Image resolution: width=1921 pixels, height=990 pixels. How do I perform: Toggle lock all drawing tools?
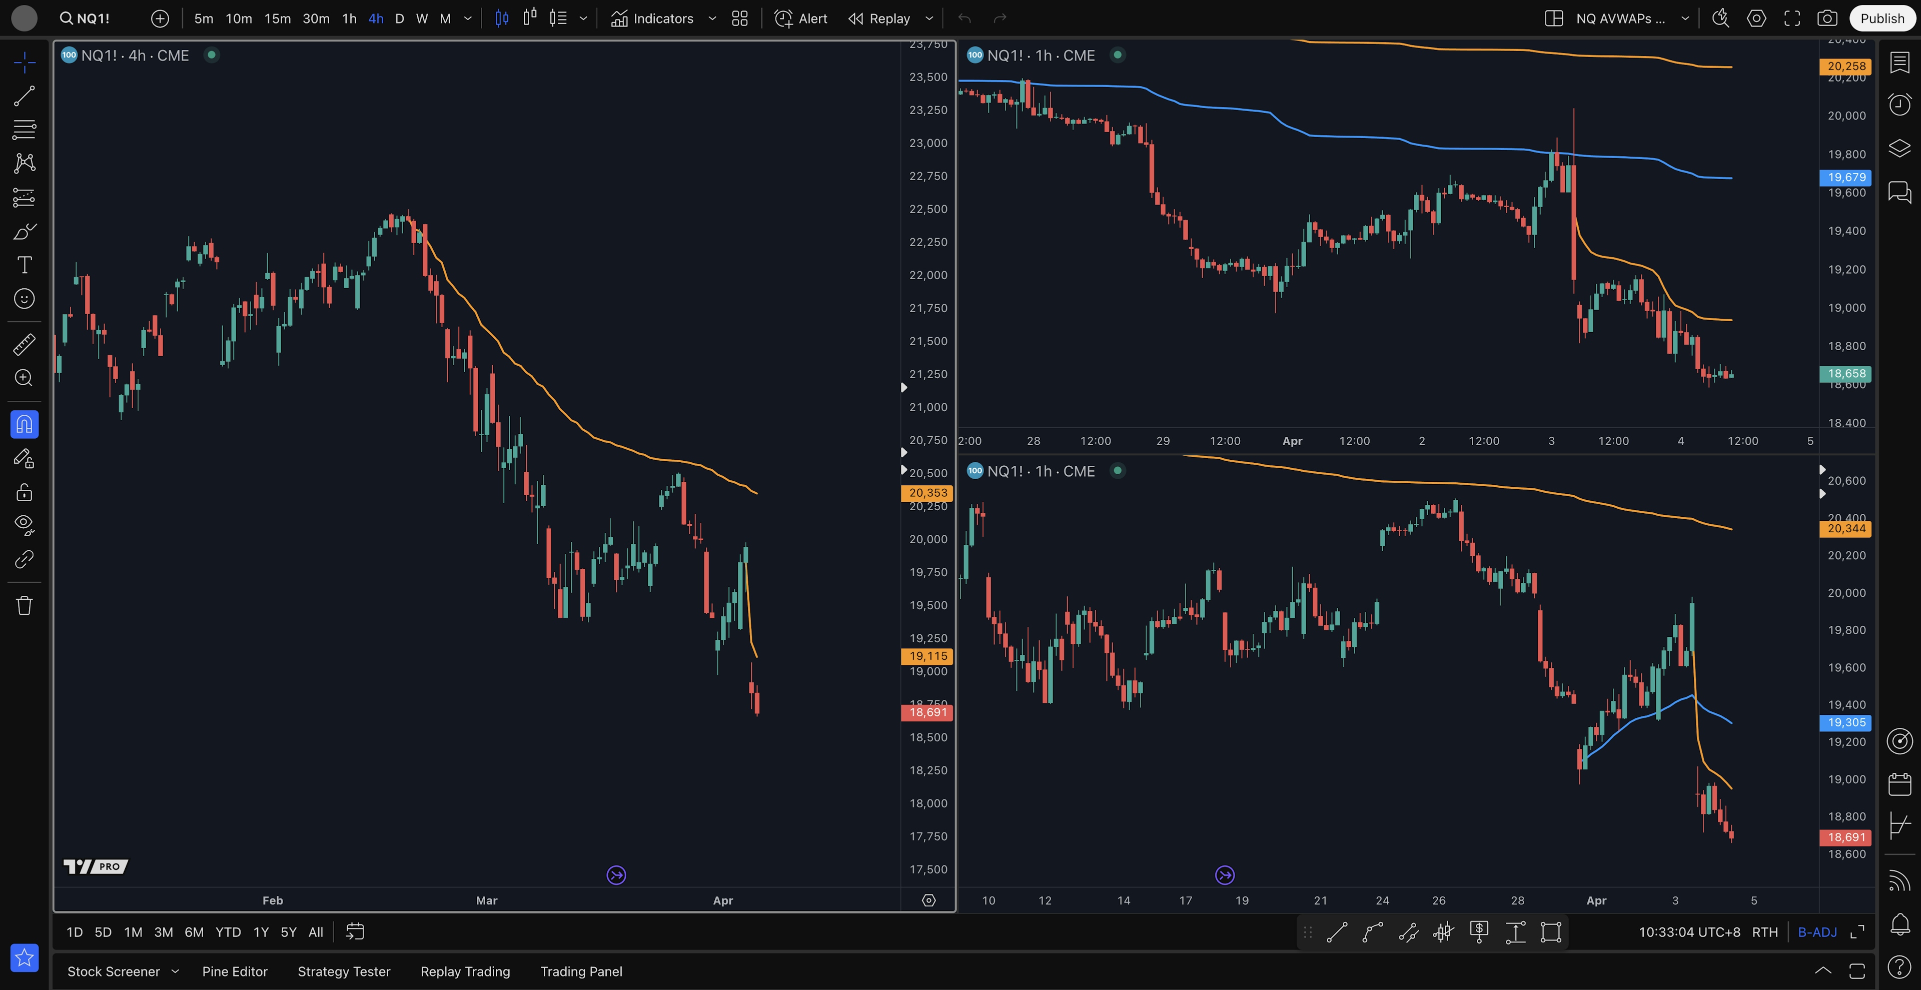24,492
